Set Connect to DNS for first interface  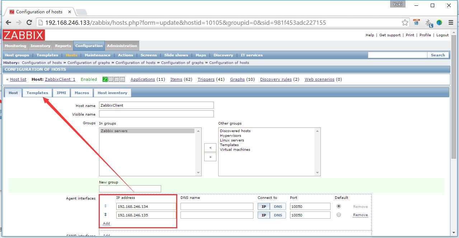tap(278, 206)
